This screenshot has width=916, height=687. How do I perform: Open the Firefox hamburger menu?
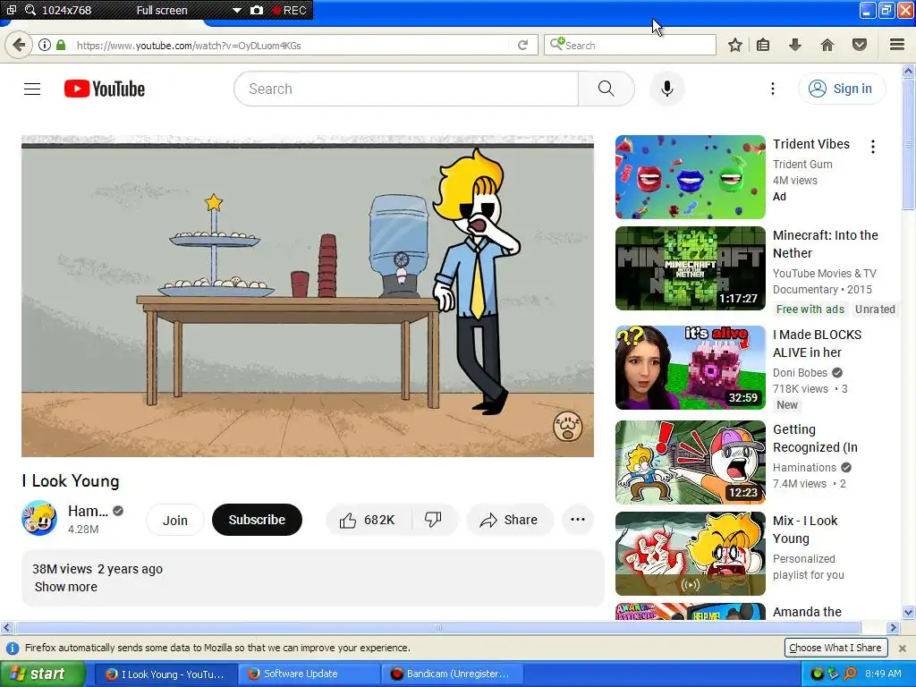(897, 45)
